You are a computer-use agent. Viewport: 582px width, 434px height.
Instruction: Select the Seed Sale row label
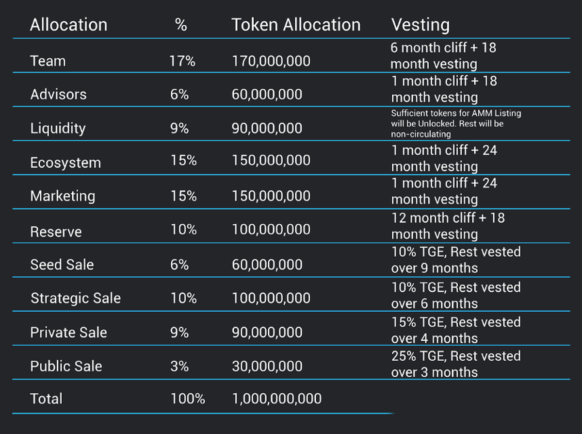click(x=62, y=265)
